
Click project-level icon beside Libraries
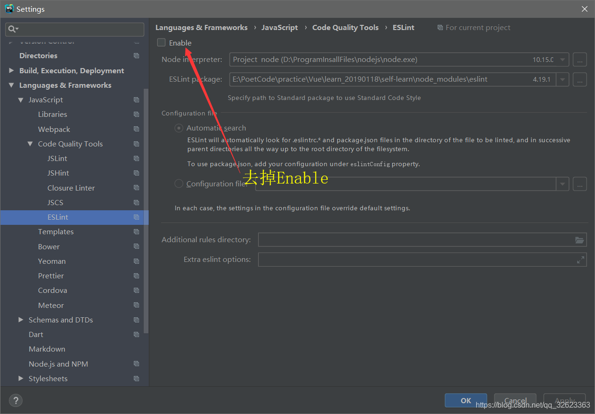[136, 114]
